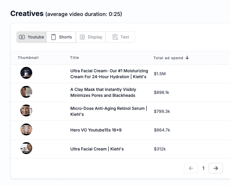Open the Clay Mask video thumbnail

[x=26, y=92]
